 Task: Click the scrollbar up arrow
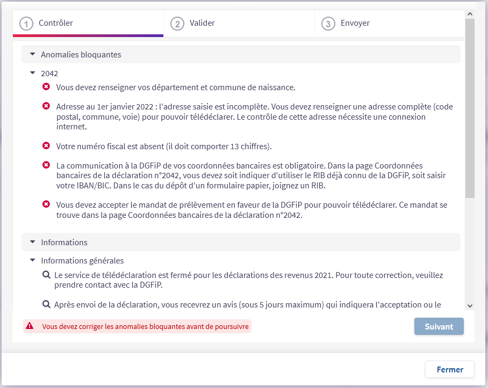coord(470,14)
